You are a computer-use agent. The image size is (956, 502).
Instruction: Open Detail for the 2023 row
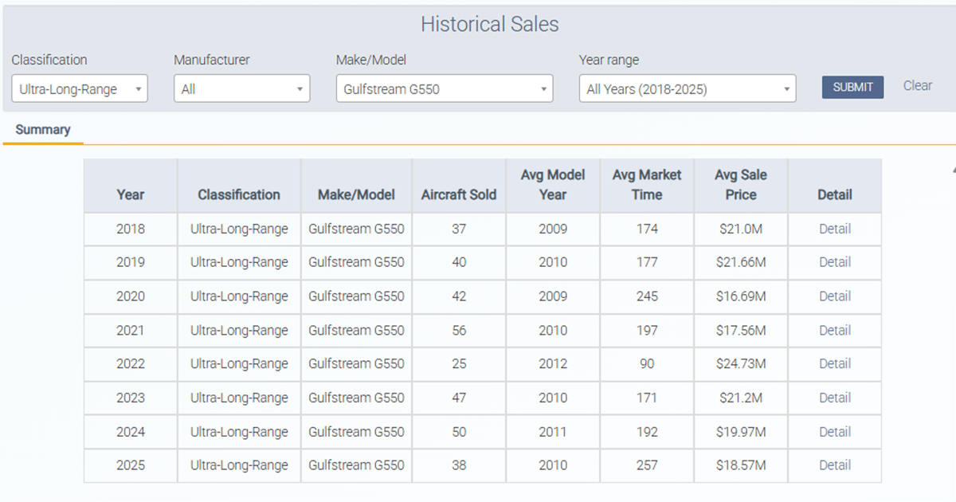pyautogui.click(x=834, y=398)
